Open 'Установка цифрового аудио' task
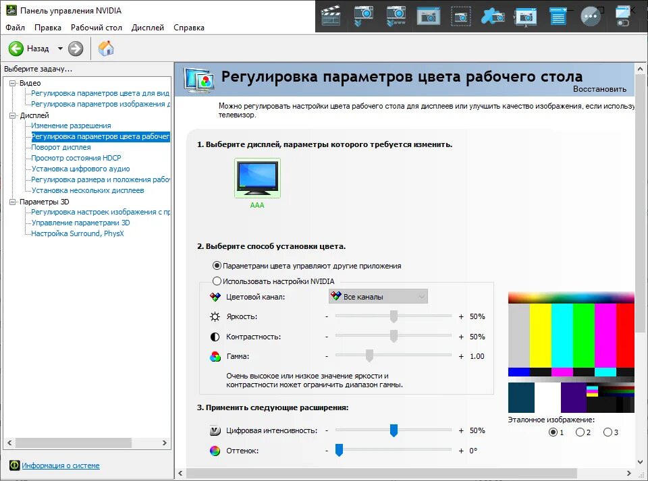This screenshot has width=648, height=481. click(x=80, y=169)
